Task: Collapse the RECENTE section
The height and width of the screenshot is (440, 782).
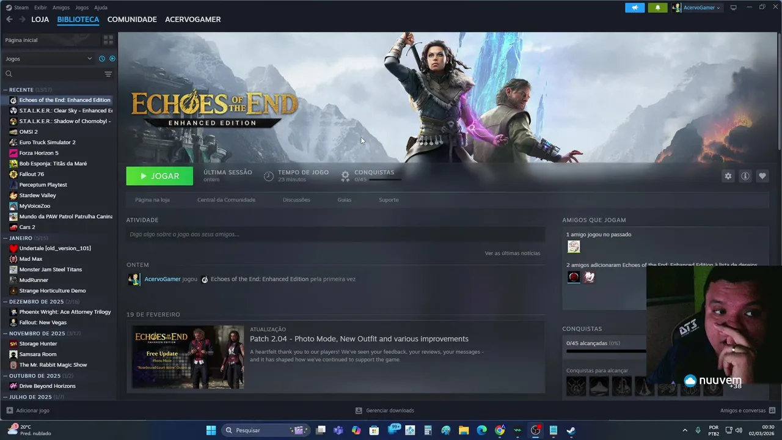Action: click(x=5, y=90)
